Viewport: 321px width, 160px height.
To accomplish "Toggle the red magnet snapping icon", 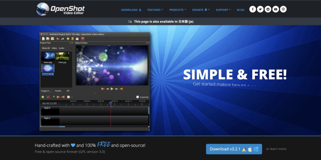I will point(48,97).
